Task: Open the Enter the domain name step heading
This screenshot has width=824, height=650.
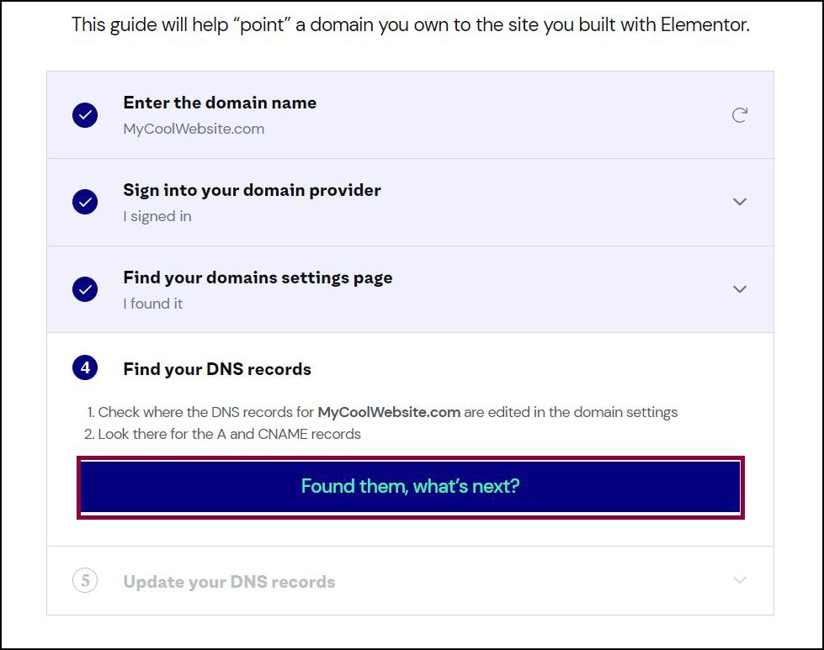Action: click(220, 103)
